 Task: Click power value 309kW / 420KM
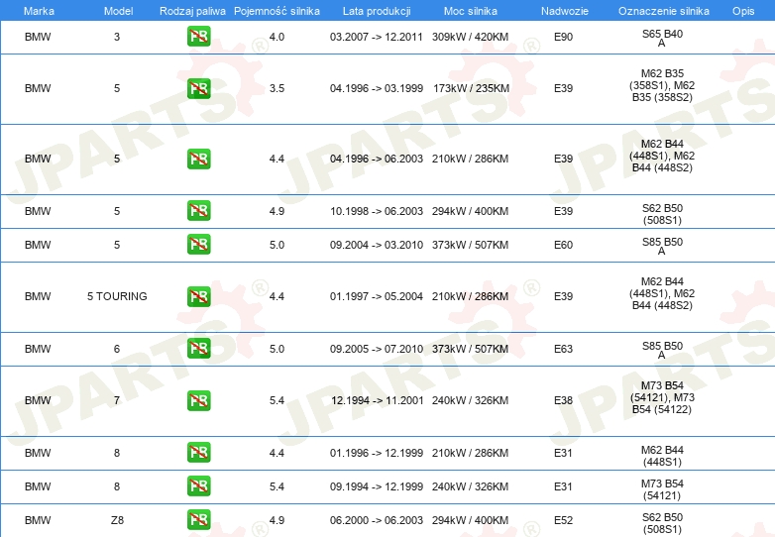click(x=470, y=37)
